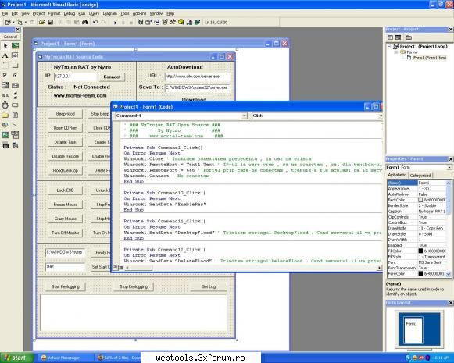
Task: Select the Pointer tool in toolbox
Action: pyautogui.click(x=5, y=46)
